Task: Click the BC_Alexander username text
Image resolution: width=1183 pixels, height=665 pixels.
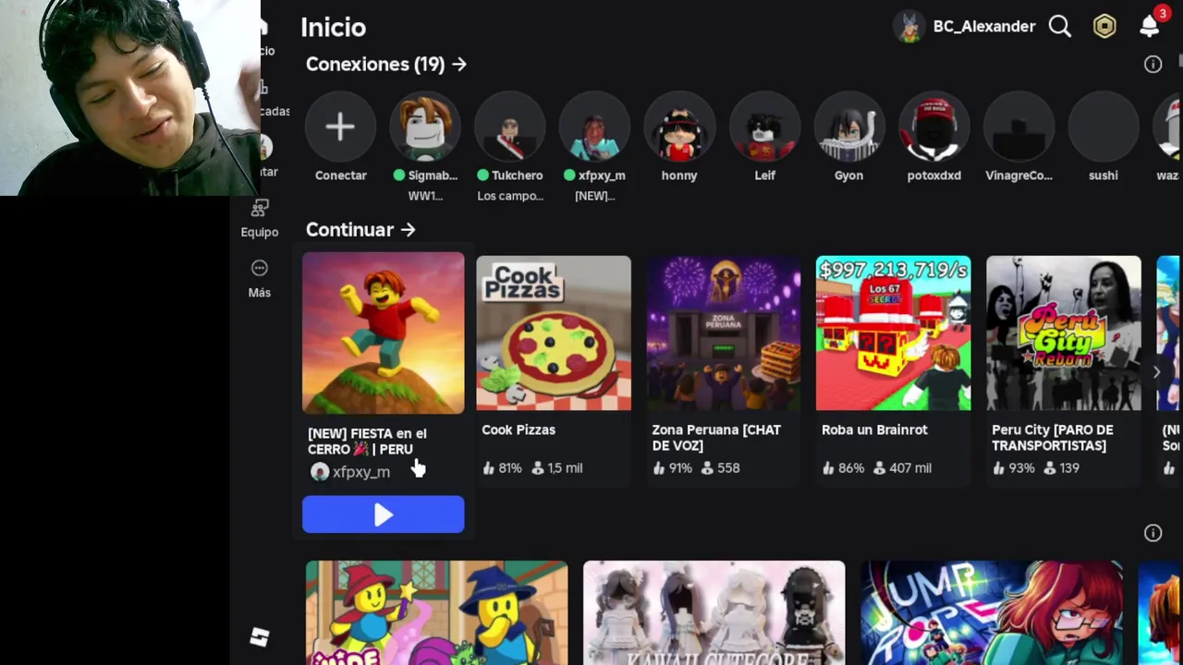Action: tap(984, 27)
